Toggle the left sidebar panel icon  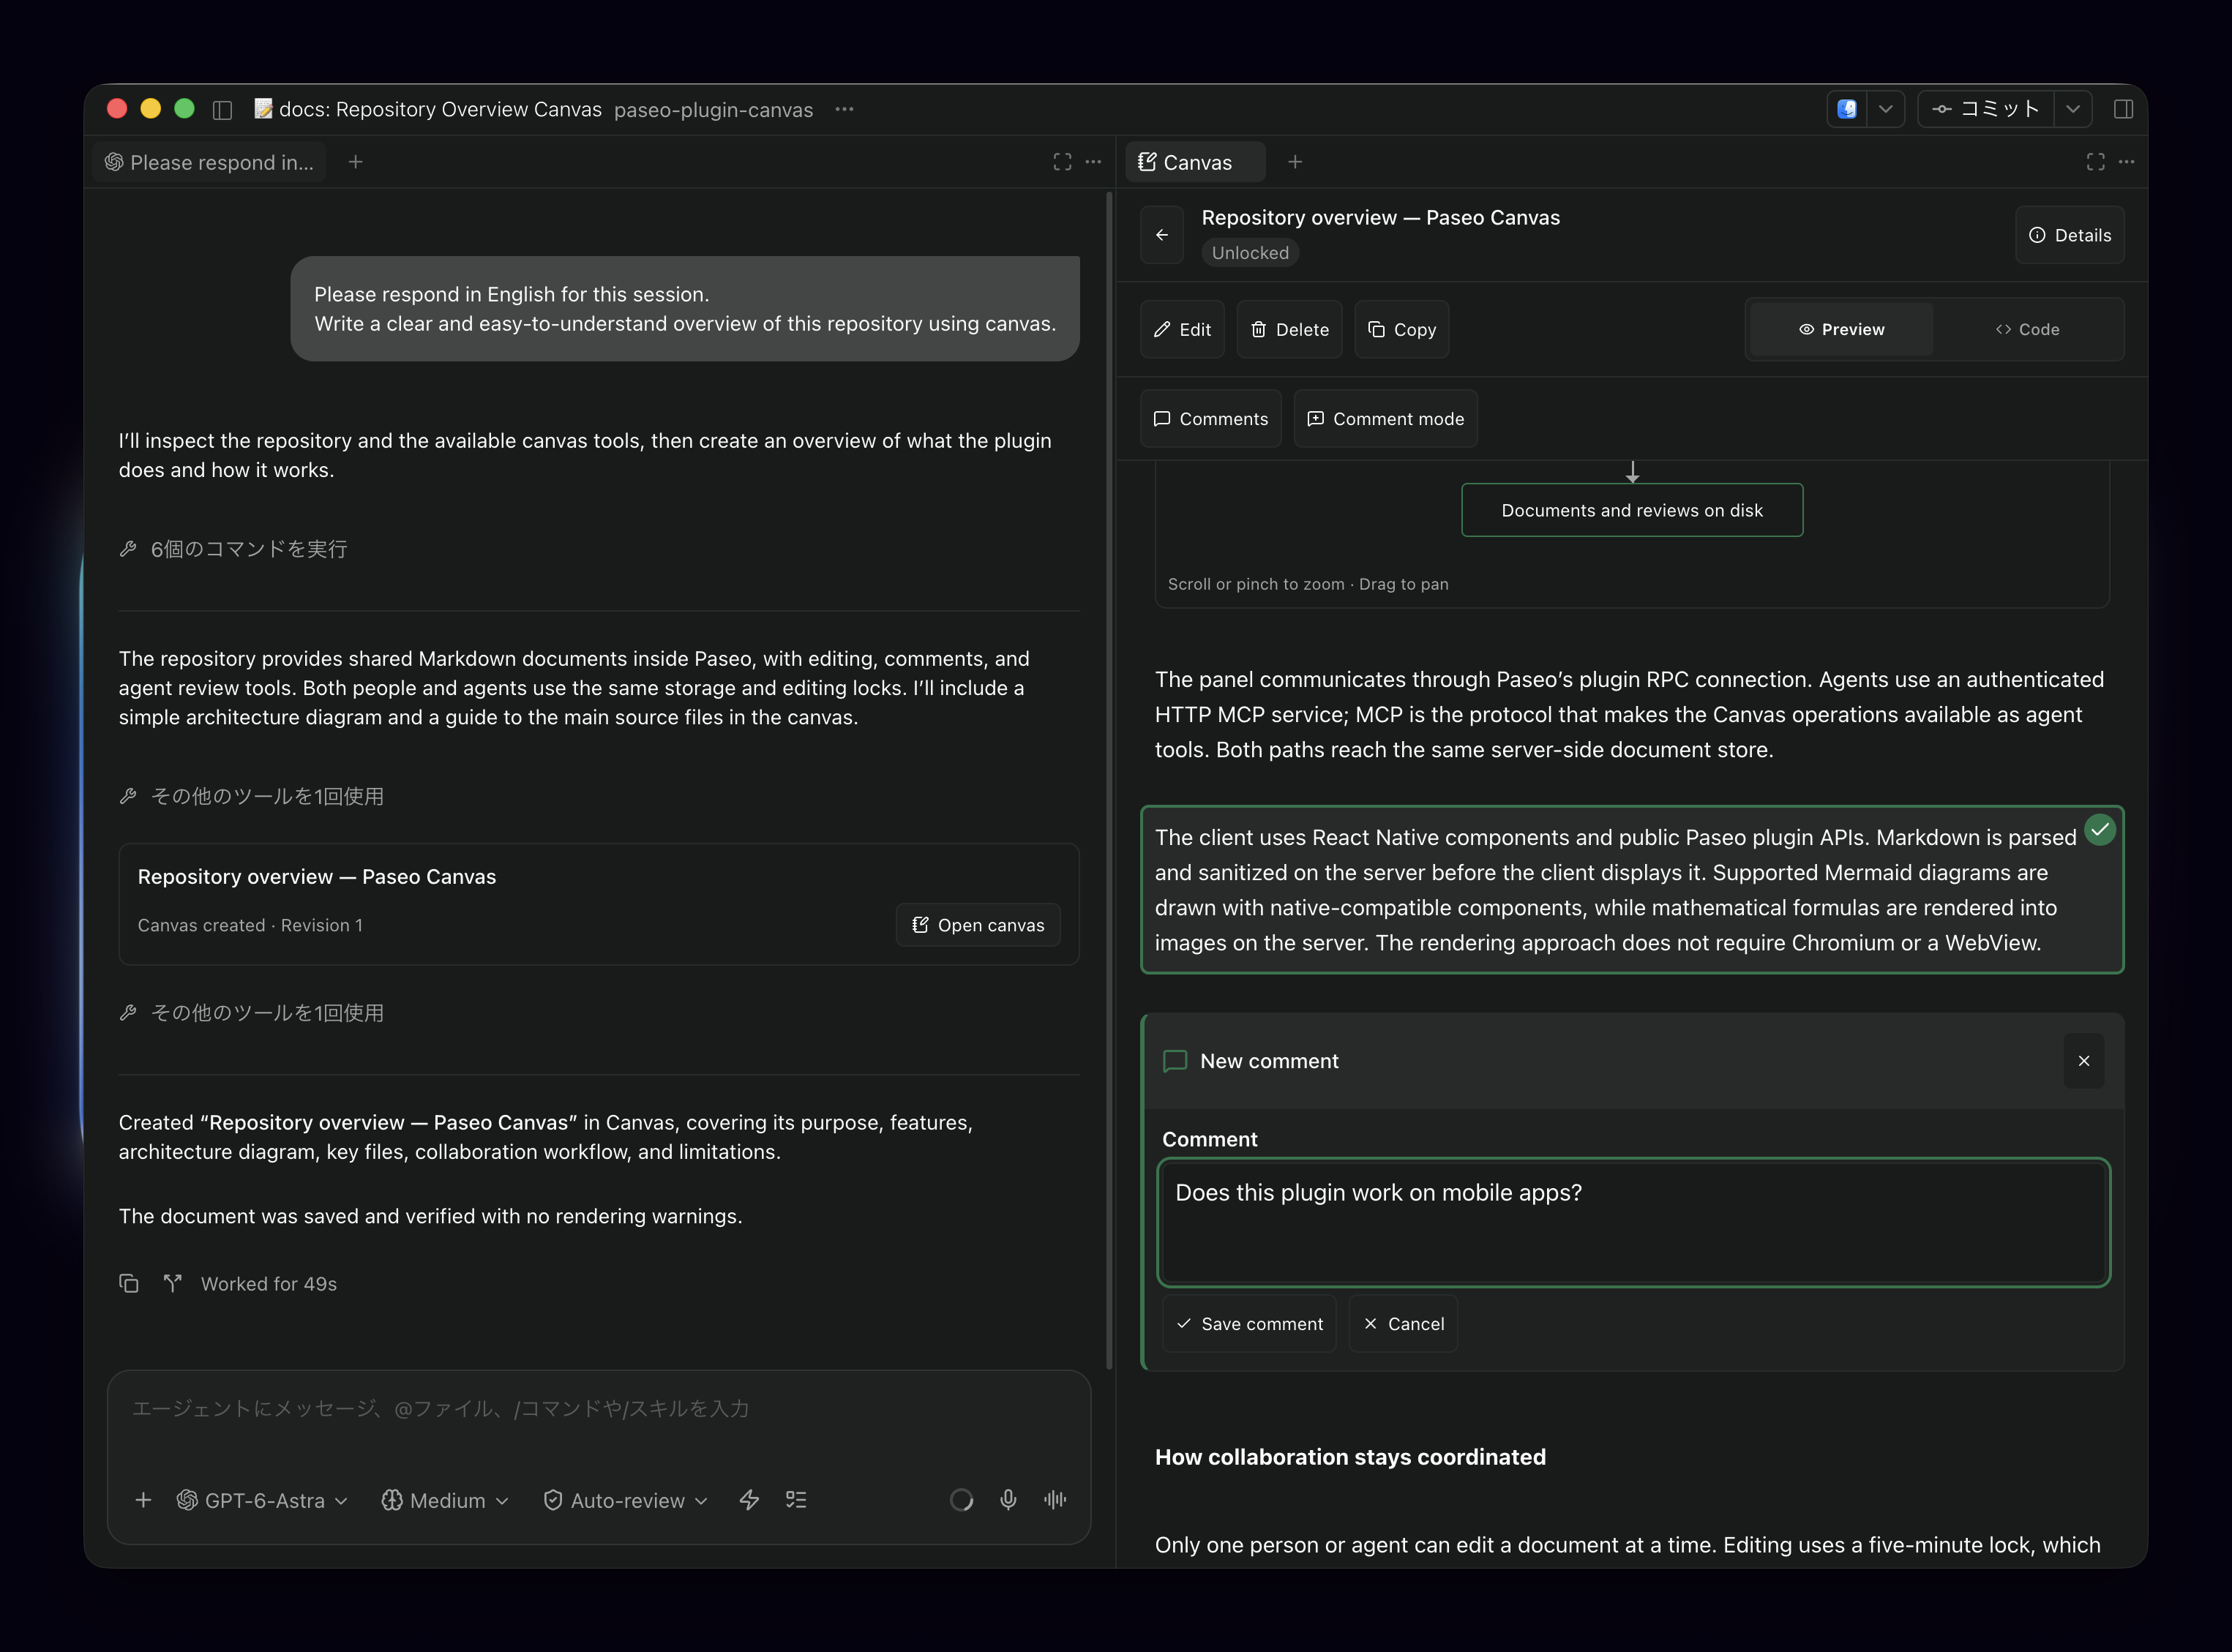tap(222, 109)
